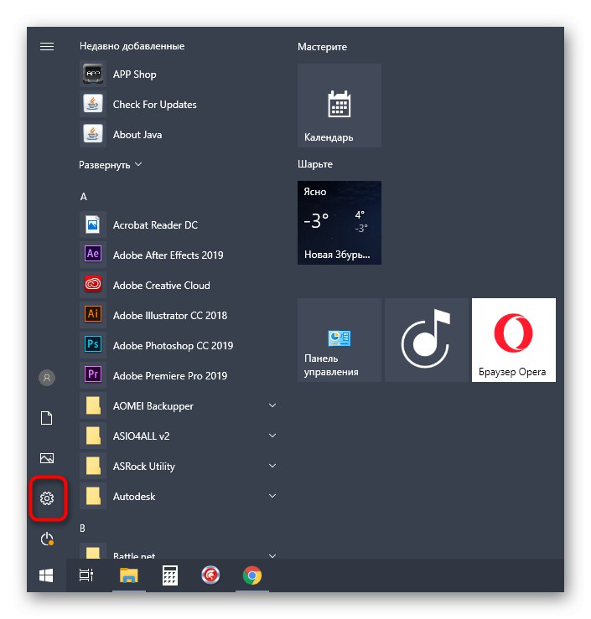The height and width of the screenshot is (619, 591).
Task: Expand recently added list with Развернуть
Action: click(110, 165)
